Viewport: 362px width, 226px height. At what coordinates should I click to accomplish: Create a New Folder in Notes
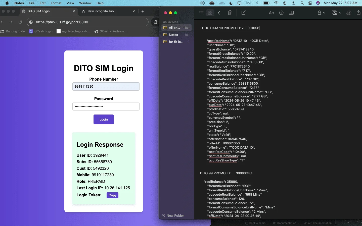[173, 216]
